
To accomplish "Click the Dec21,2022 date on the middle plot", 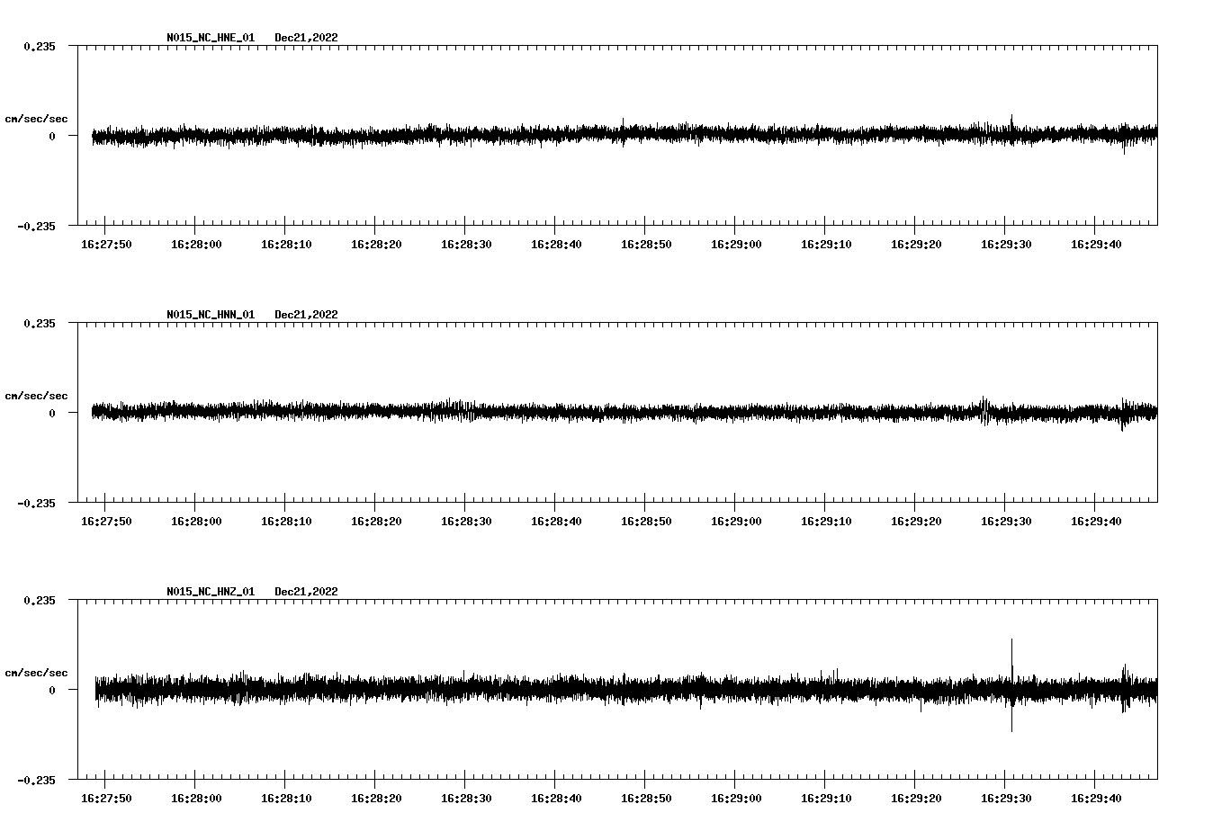I will [x=307, y=314].
